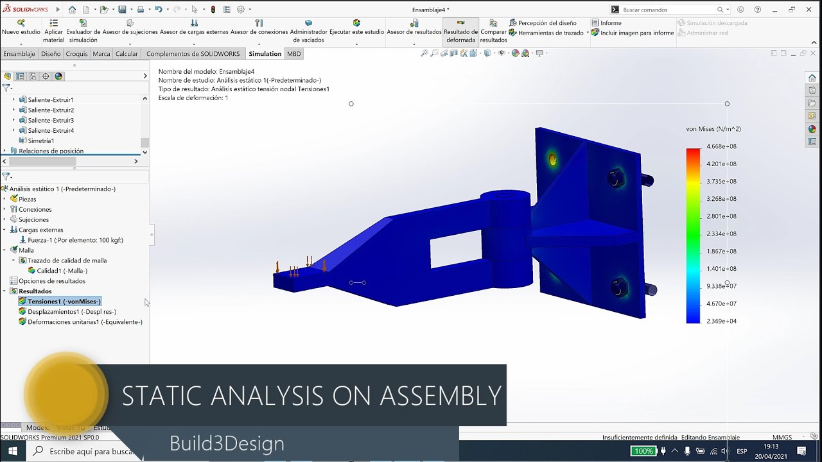822x462 pixels.
Task: Click Asesor de cargas externas icon
Action: point(194,23)
